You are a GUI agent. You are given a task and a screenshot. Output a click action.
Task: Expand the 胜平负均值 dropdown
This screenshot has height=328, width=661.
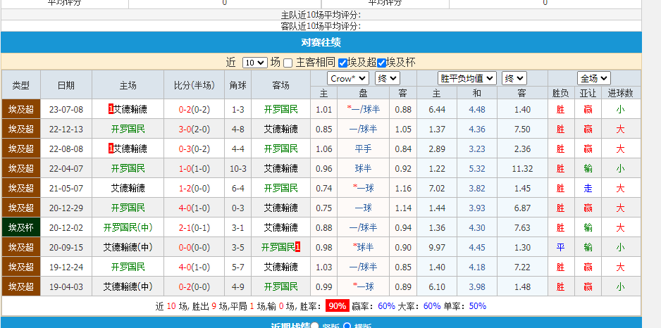(x=467, y=78)
